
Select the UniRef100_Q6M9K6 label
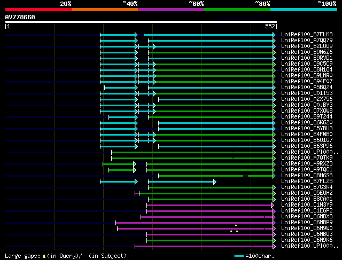307,240
